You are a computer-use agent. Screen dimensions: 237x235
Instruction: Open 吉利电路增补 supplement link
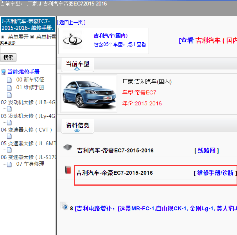pyautogui.click(x=156, y=208)
